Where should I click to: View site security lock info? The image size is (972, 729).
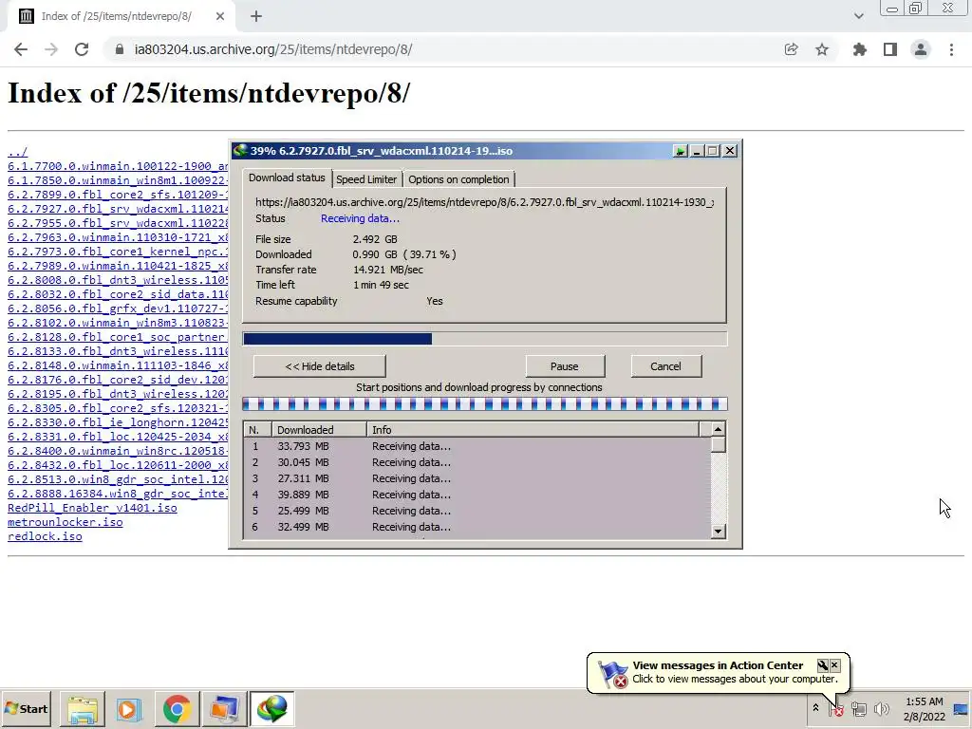[120, 49]
